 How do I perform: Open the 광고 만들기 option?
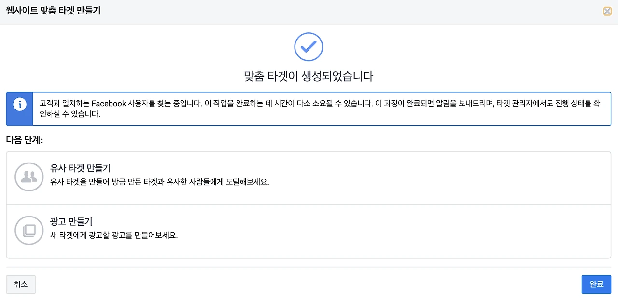tap(71, 222)
